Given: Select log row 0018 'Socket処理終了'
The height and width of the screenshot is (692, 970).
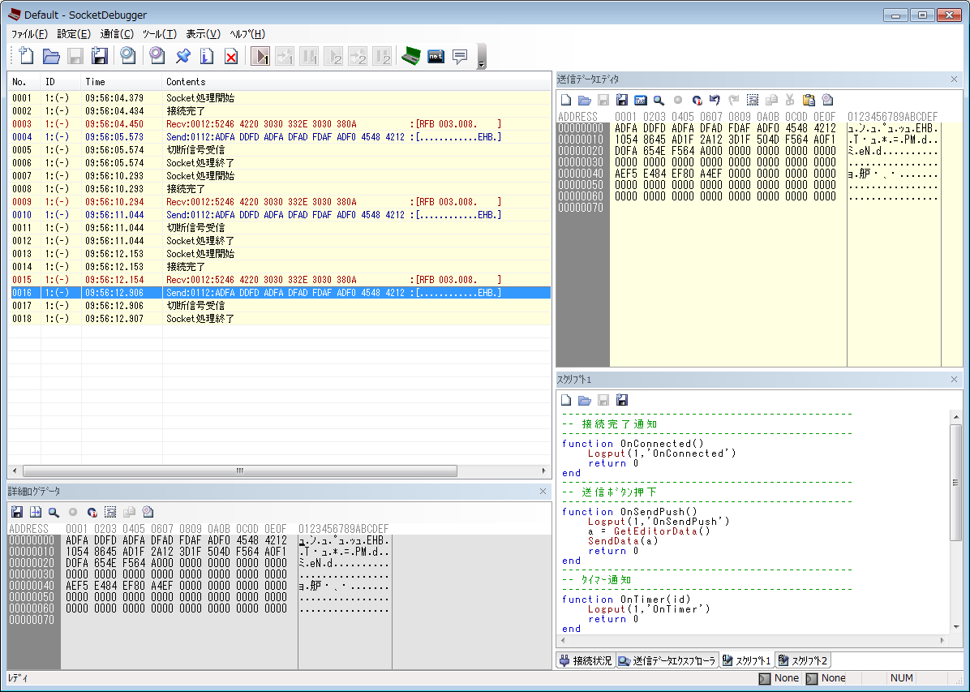Looking at the screenshot, I should click(x=280, y=319).
